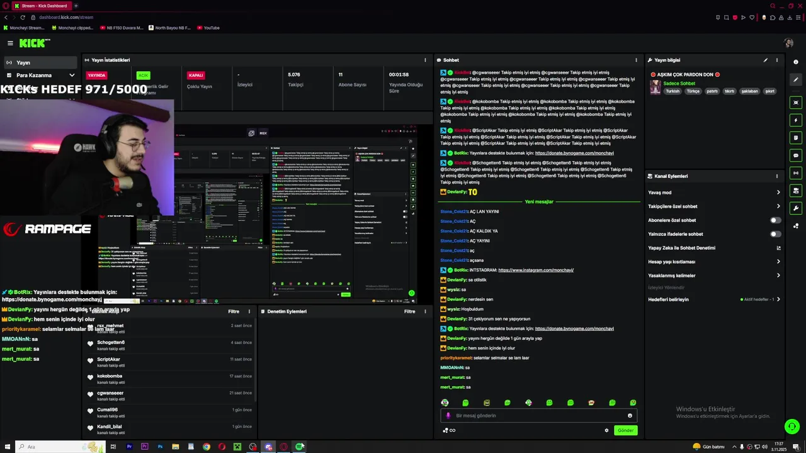806x453 pixels.
Task: Click the Türkçe tag chip
Action: (693, 91)
